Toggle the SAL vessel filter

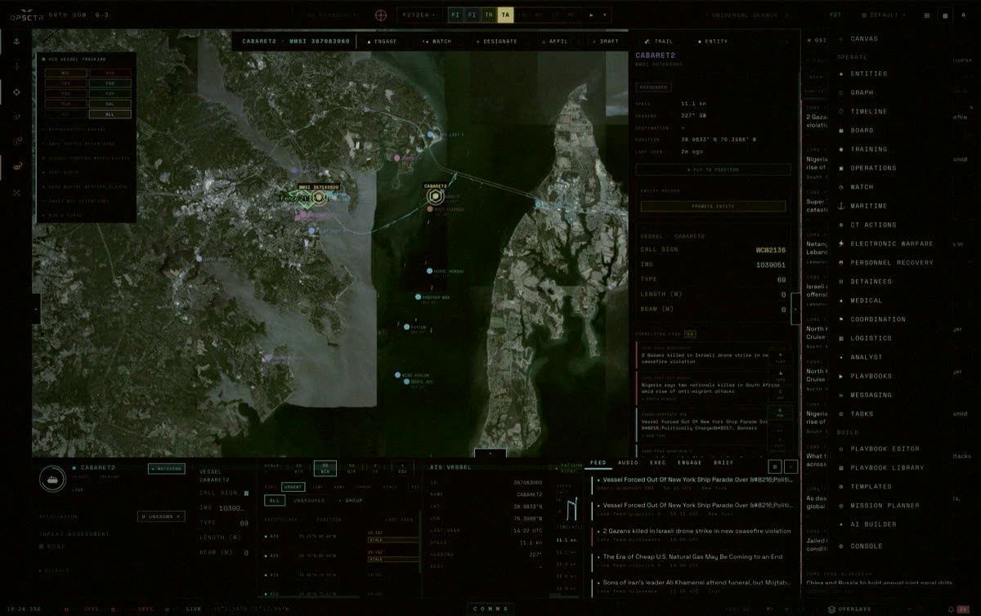[x=109, y=104]
